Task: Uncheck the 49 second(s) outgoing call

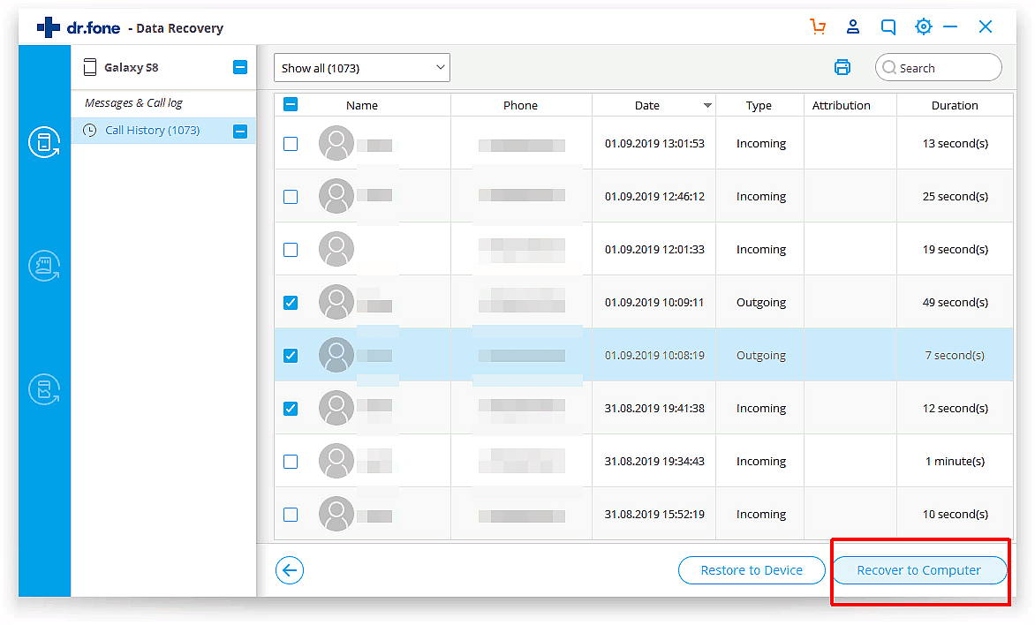Action: click(x=291, y=303)
